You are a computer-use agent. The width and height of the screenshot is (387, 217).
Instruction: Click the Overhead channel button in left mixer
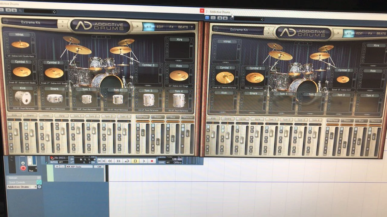coord(142,117)
